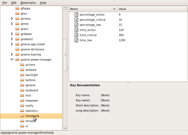Open the File menu

point(5,3)
